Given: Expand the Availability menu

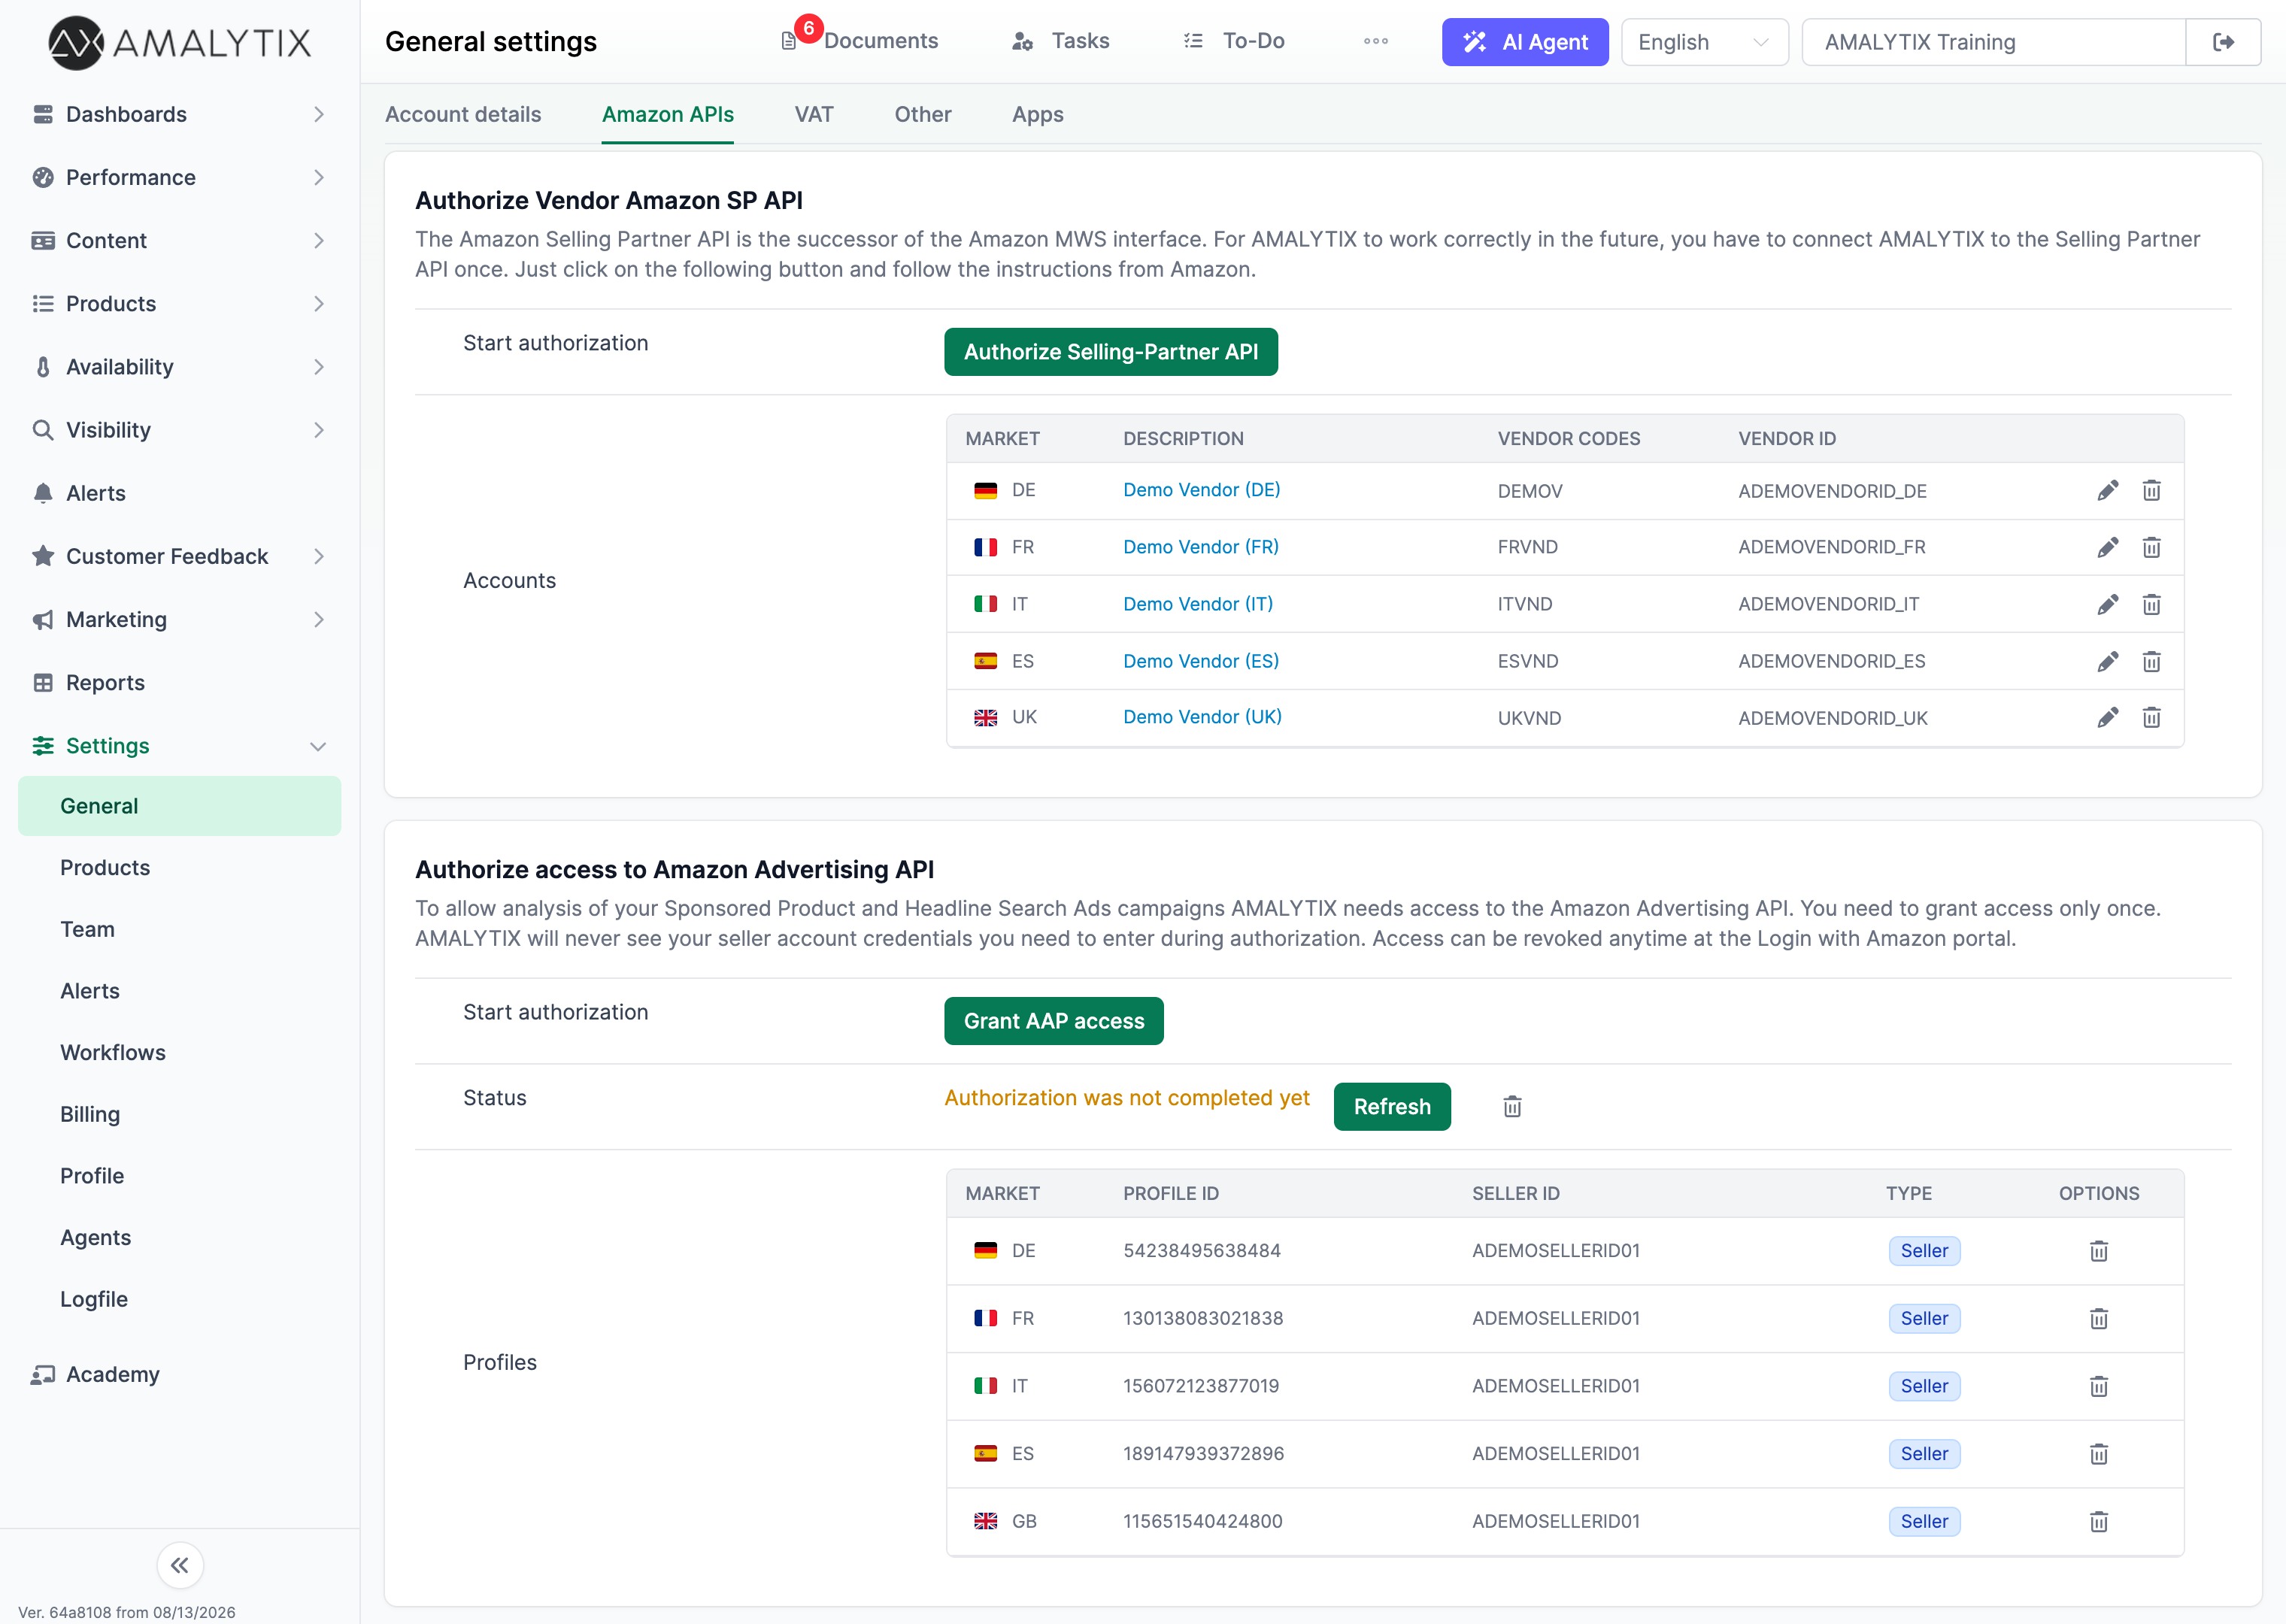Looking at the screenshot, I should [180, 367].
